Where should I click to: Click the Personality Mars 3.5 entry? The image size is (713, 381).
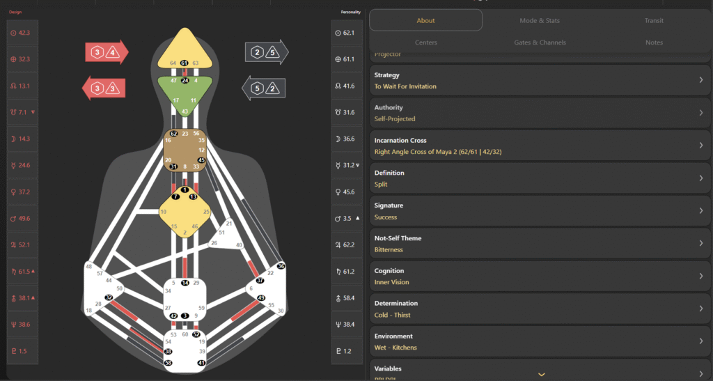point(345,218)
